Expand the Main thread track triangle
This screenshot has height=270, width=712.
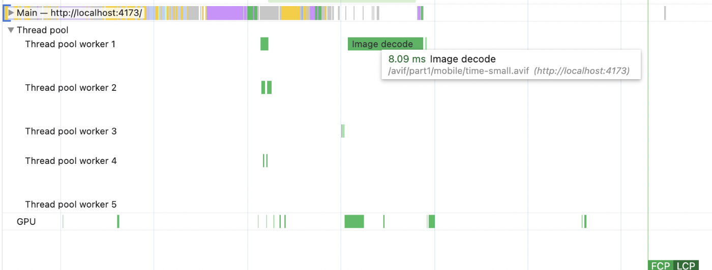[11, 13]
